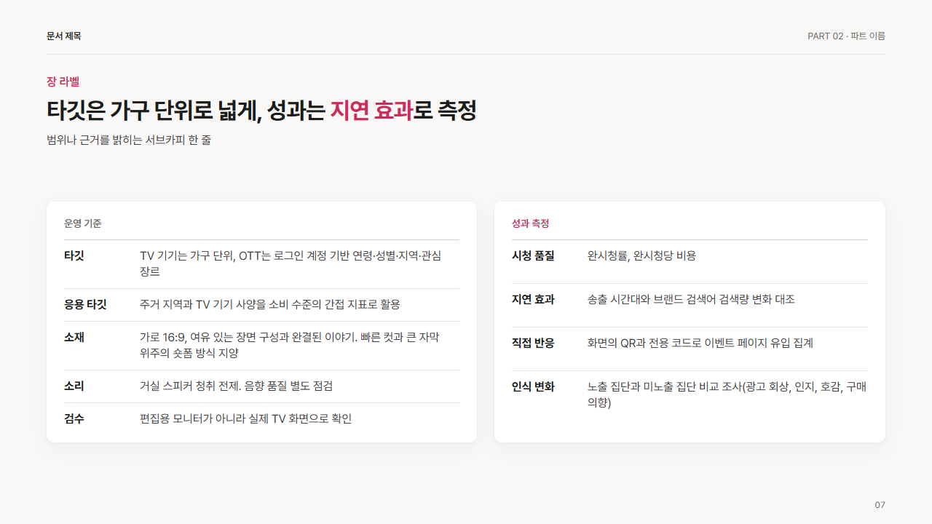The width and height of the screenshot is (932, 524).
Task: Click the '문서 제목' header text
Action: pyautogui.click(x=64, y=36)
